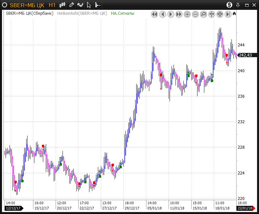This screenshot has width=259, height=214.
Task: Collapse the navigation toolbar with double chevron
Action: pos(234,14)
